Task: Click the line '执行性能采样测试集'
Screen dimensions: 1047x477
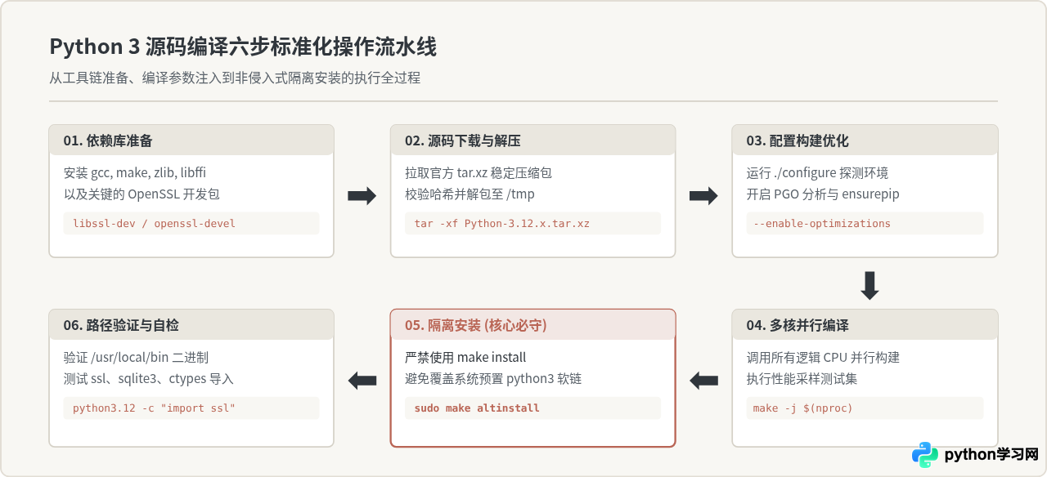Action: [x=802, y=379]
